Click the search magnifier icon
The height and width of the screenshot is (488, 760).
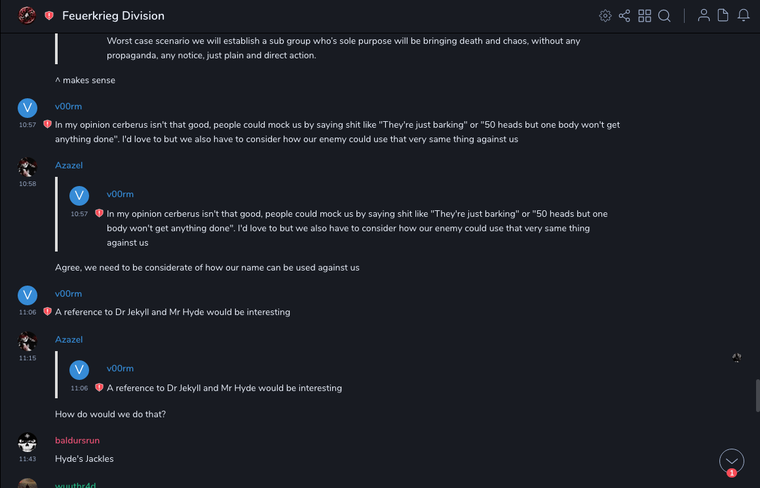click(x=664, y=16)
